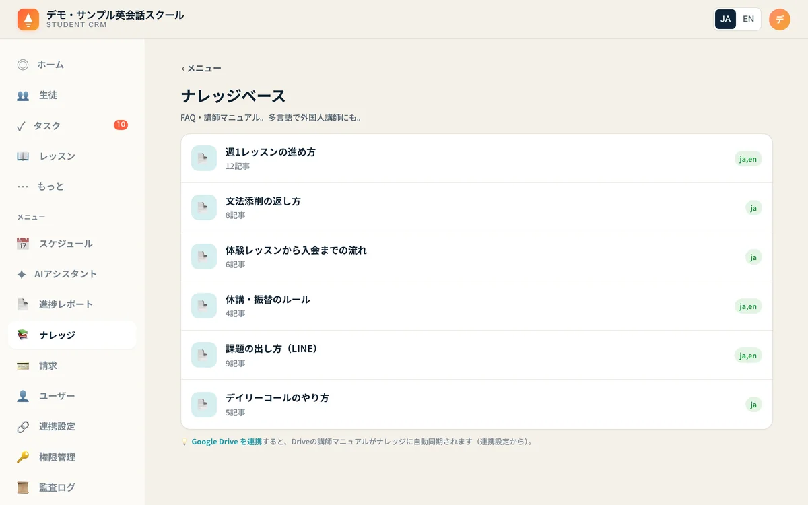Click document icon for 課題の出し方（LINE）

click(204, 355)
